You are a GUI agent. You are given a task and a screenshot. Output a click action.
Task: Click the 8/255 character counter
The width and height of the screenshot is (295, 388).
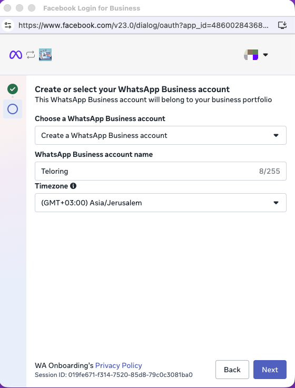click(270, 171)
